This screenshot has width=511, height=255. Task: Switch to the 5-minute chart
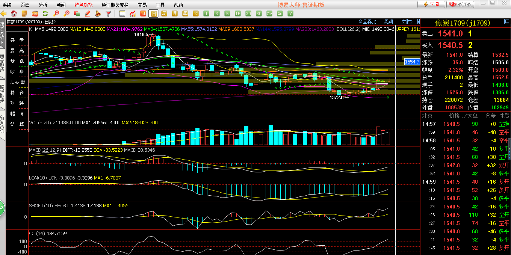coord(227,14)
